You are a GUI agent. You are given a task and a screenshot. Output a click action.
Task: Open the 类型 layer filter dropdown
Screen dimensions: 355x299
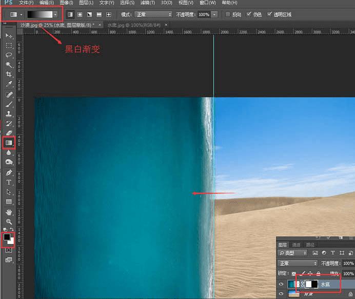click(x=292, y=253)
